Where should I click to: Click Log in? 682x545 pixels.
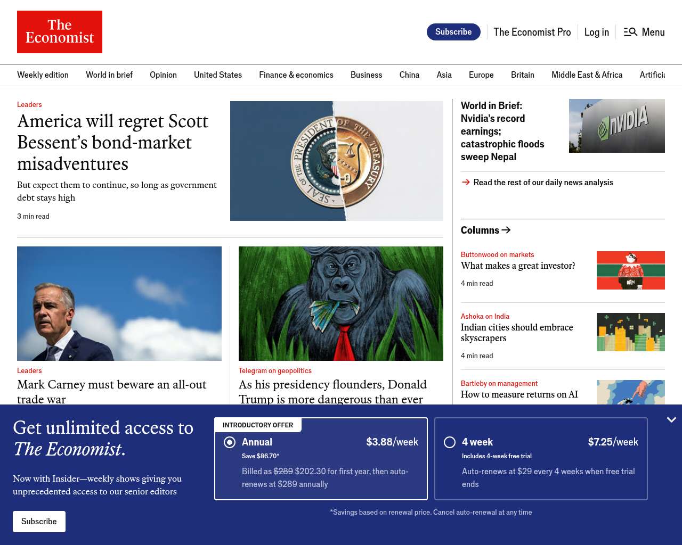tap(597, 32)
